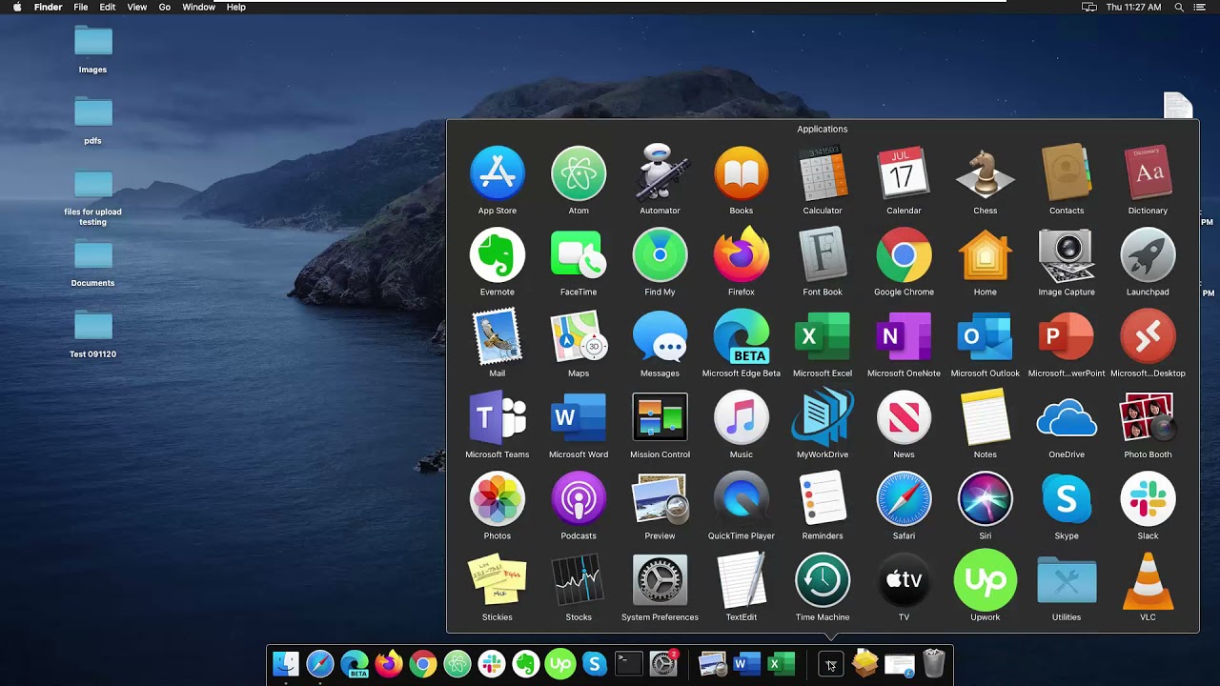Open Messages in the Applications grid
Image resolution: width=1220 pixels, height=686 pixels.
tap(660, 336)
